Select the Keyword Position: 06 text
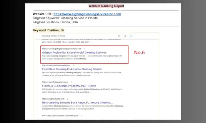Viewport: 206px width, 123px height. (48, 30)
